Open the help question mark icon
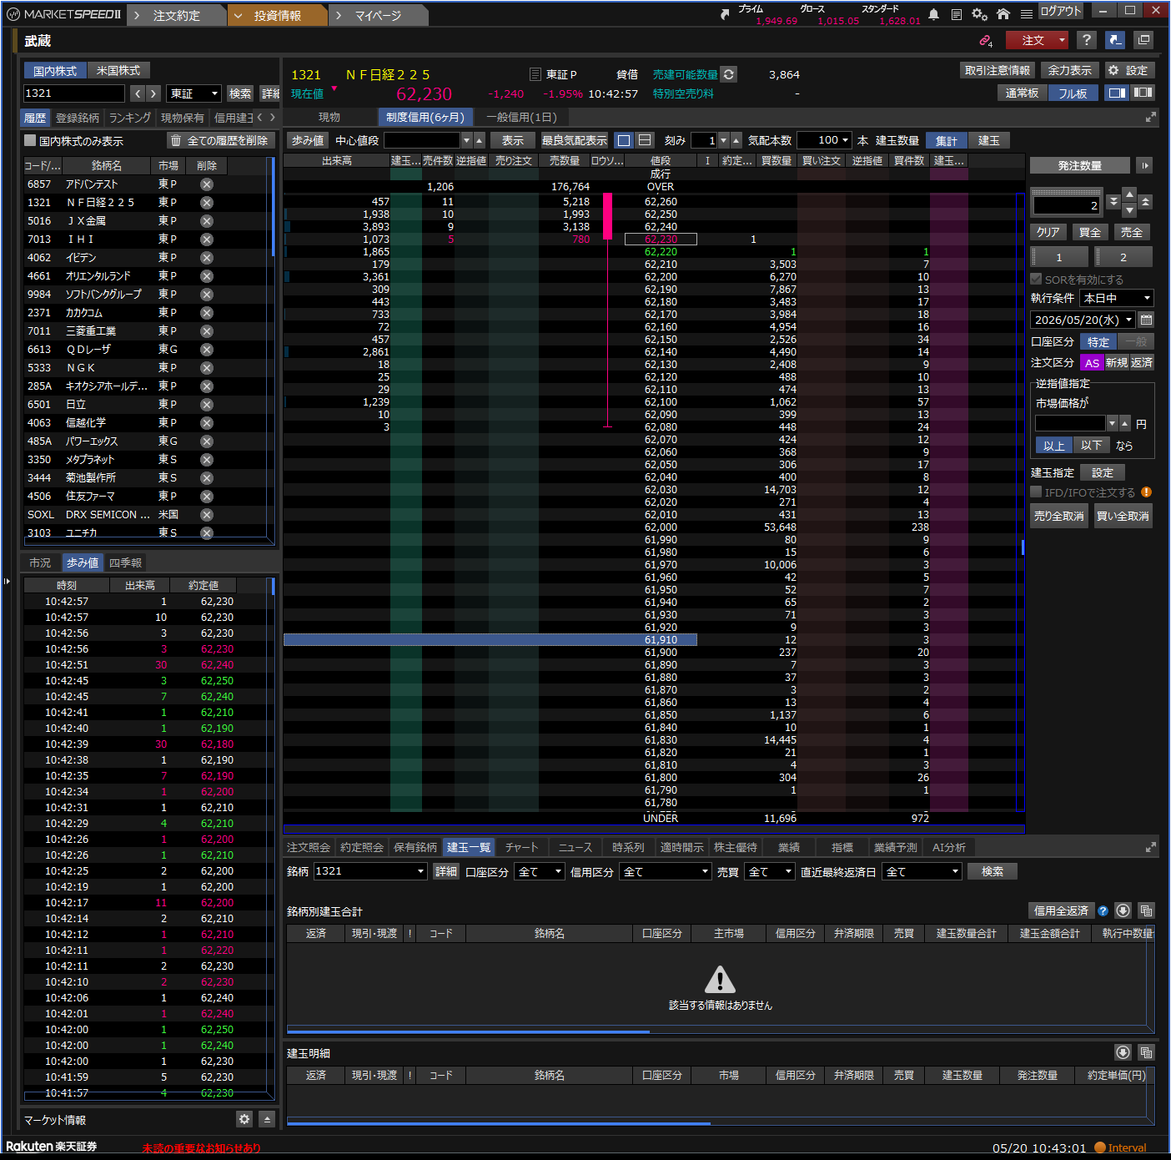This screenshot has width=1171, height=1160. pyautogui.click(x=1086, y=40)
